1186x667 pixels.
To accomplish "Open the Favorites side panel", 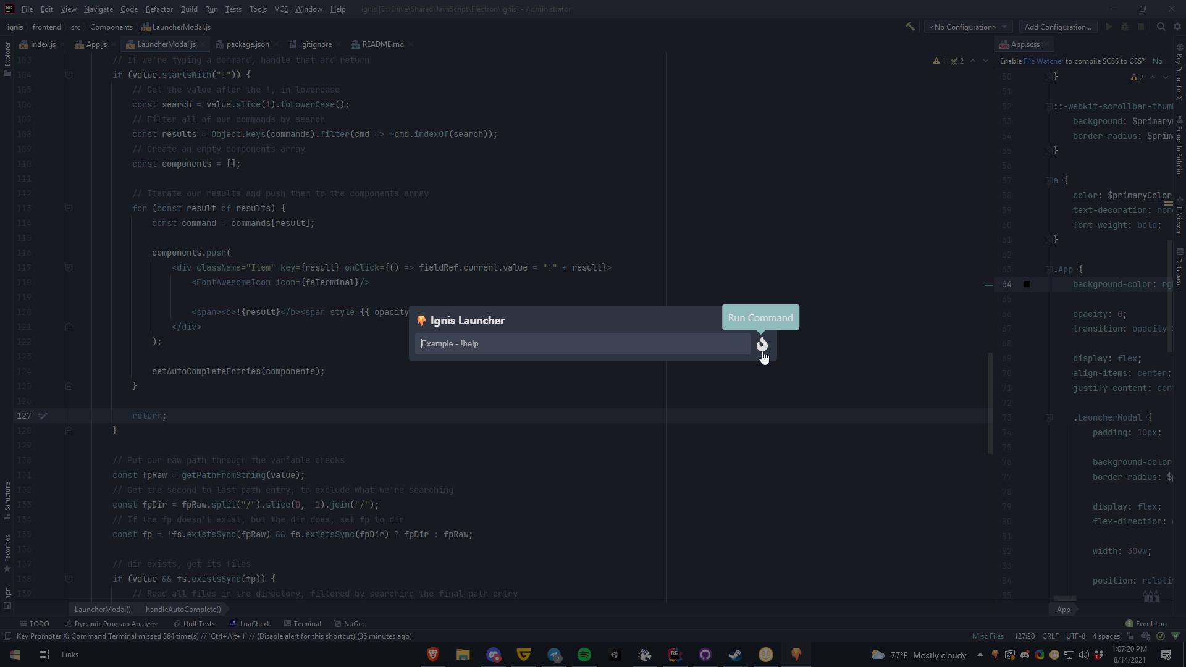I will pyautogui.click(x=7, y=553).
